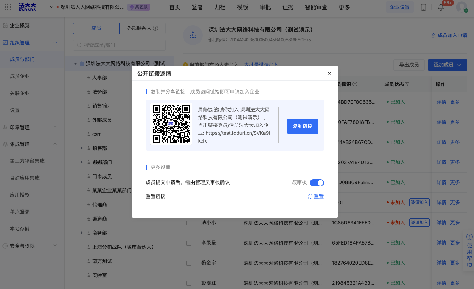This screenshot has width=474, height=289.
Task: Click 去批量邀请加入 link
Action: click(261, 65)
